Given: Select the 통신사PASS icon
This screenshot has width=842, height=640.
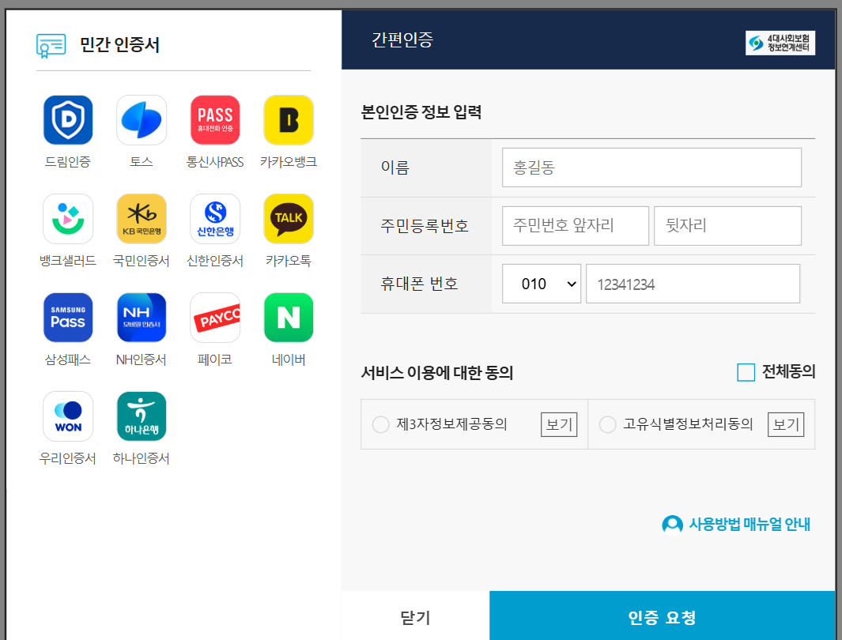Looking at the screenshot, I should [x=215, y=120].
